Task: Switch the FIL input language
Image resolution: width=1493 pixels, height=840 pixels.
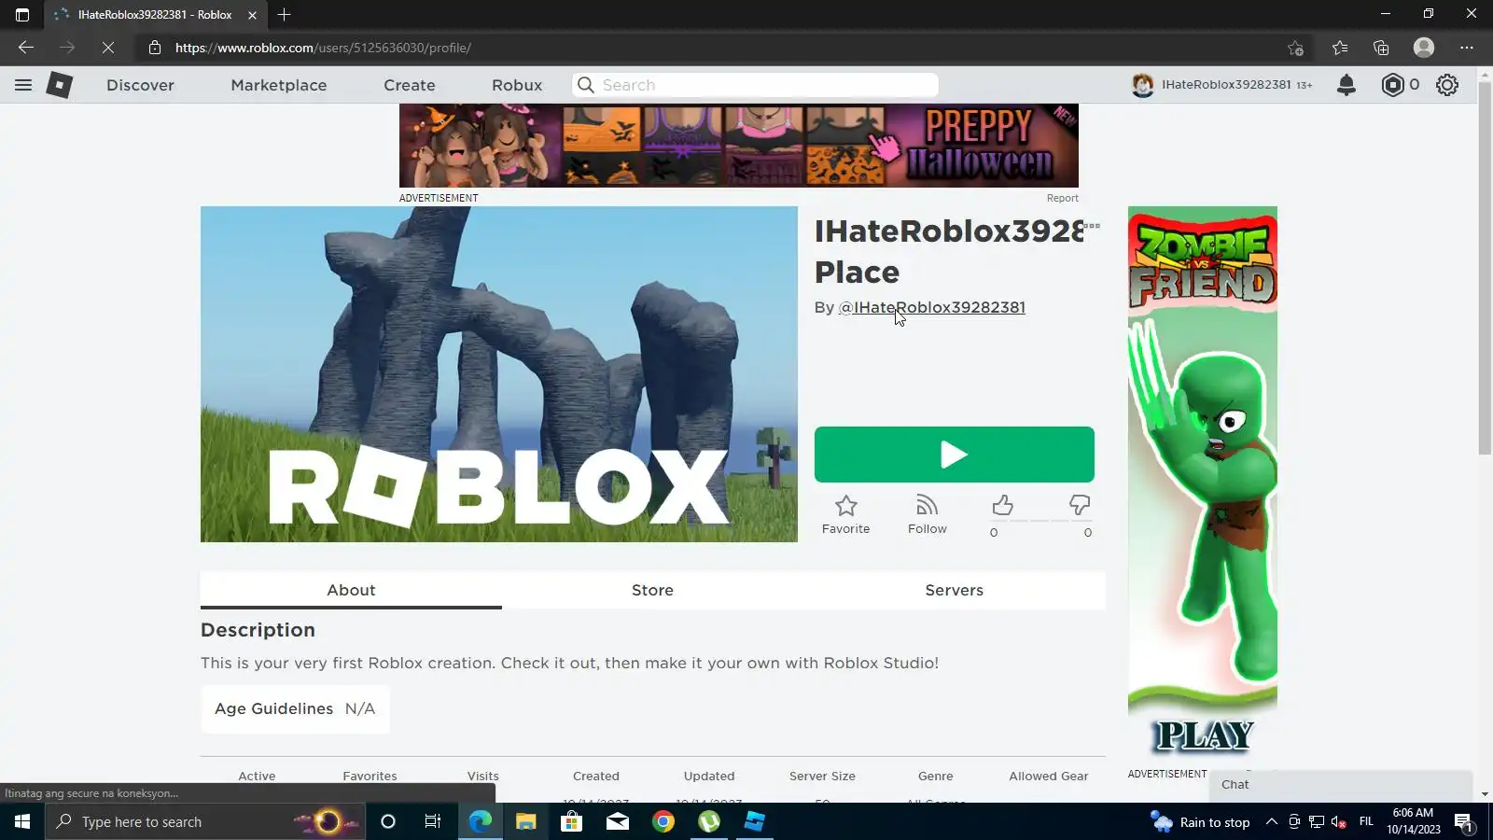Action: (1366, 821)
